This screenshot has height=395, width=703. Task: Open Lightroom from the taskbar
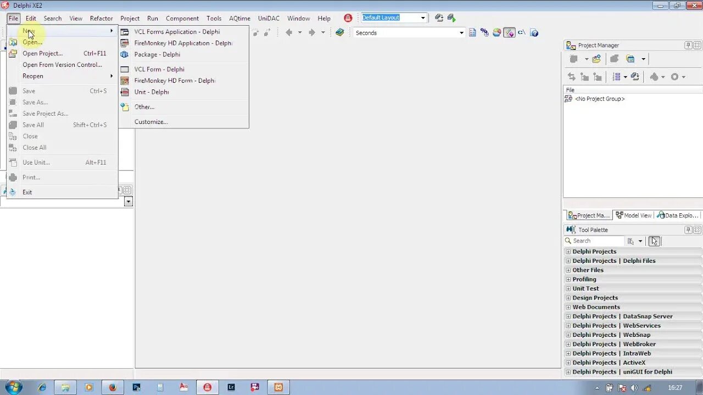(x=231, y=387)
